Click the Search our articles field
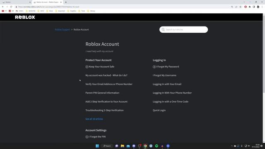265x149 pixels. (x=183, y=29)
